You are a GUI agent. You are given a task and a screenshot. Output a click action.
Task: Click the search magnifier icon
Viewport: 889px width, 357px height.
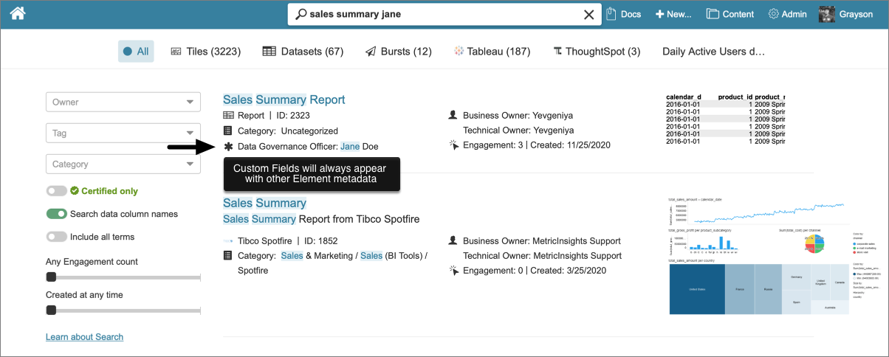point(301,14)
